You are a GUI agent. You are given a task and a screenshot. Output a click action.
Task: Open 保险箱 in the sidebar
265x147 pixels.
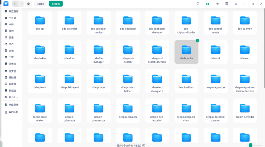tap(12, 77)
